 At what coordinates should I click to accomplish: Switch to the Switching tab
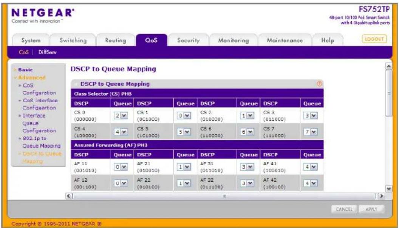(x=73, y=40)
